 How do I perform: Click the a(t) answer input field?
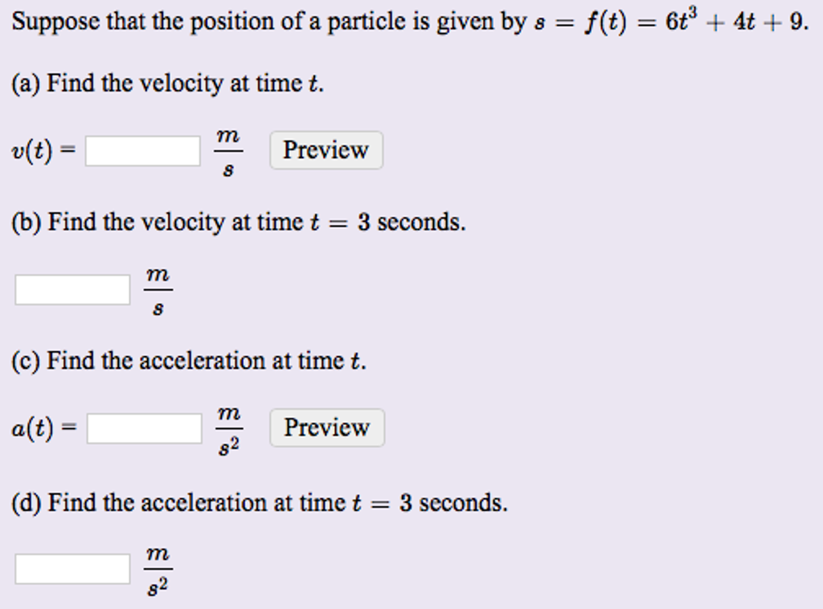point(145,427)
